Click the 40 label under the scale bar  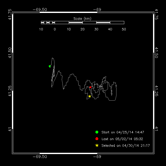coord(110,29)
